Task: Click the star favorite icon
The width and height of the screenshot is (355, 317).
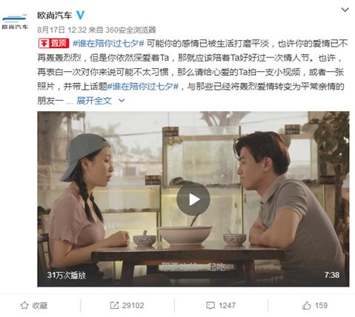Action: point(24,305)
